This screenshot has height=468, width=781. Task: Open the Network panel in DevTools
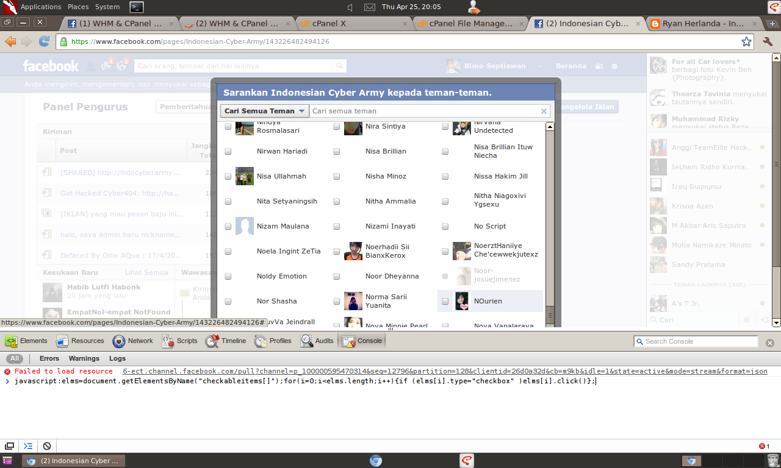point(132,341)
